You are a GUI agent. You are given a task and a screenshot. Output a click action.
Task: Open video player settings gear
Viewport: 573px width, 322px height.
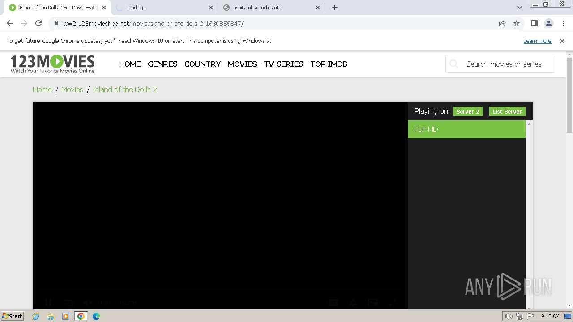click(353, 303)
